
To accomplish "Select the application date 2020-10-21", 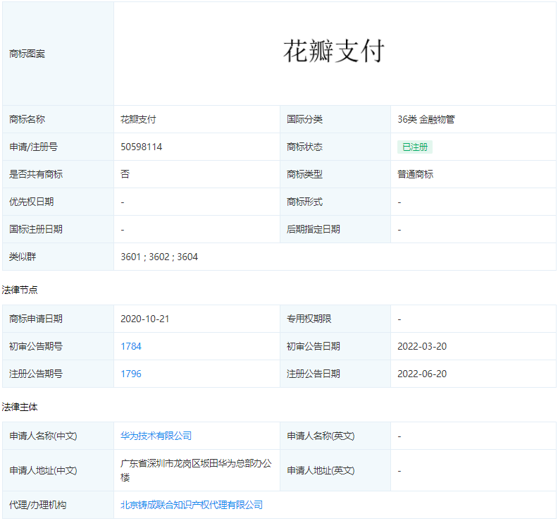I will pos(145,319).
